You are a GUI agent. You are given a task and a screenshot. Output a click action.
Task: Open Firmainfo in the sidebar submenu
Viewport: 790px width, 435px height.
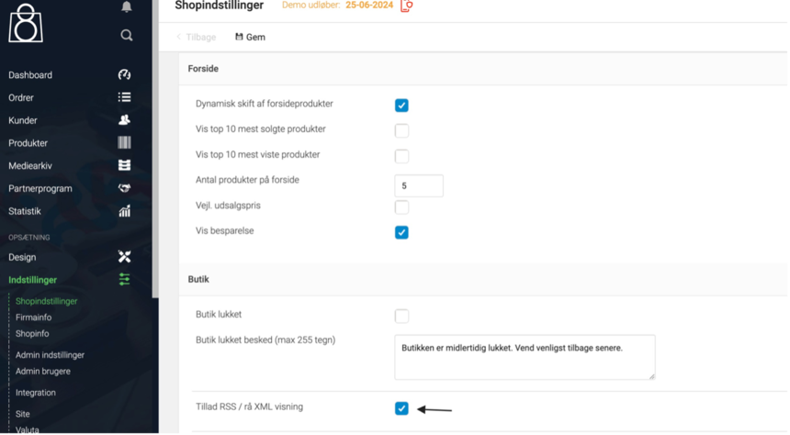click(x=34, y=318)
